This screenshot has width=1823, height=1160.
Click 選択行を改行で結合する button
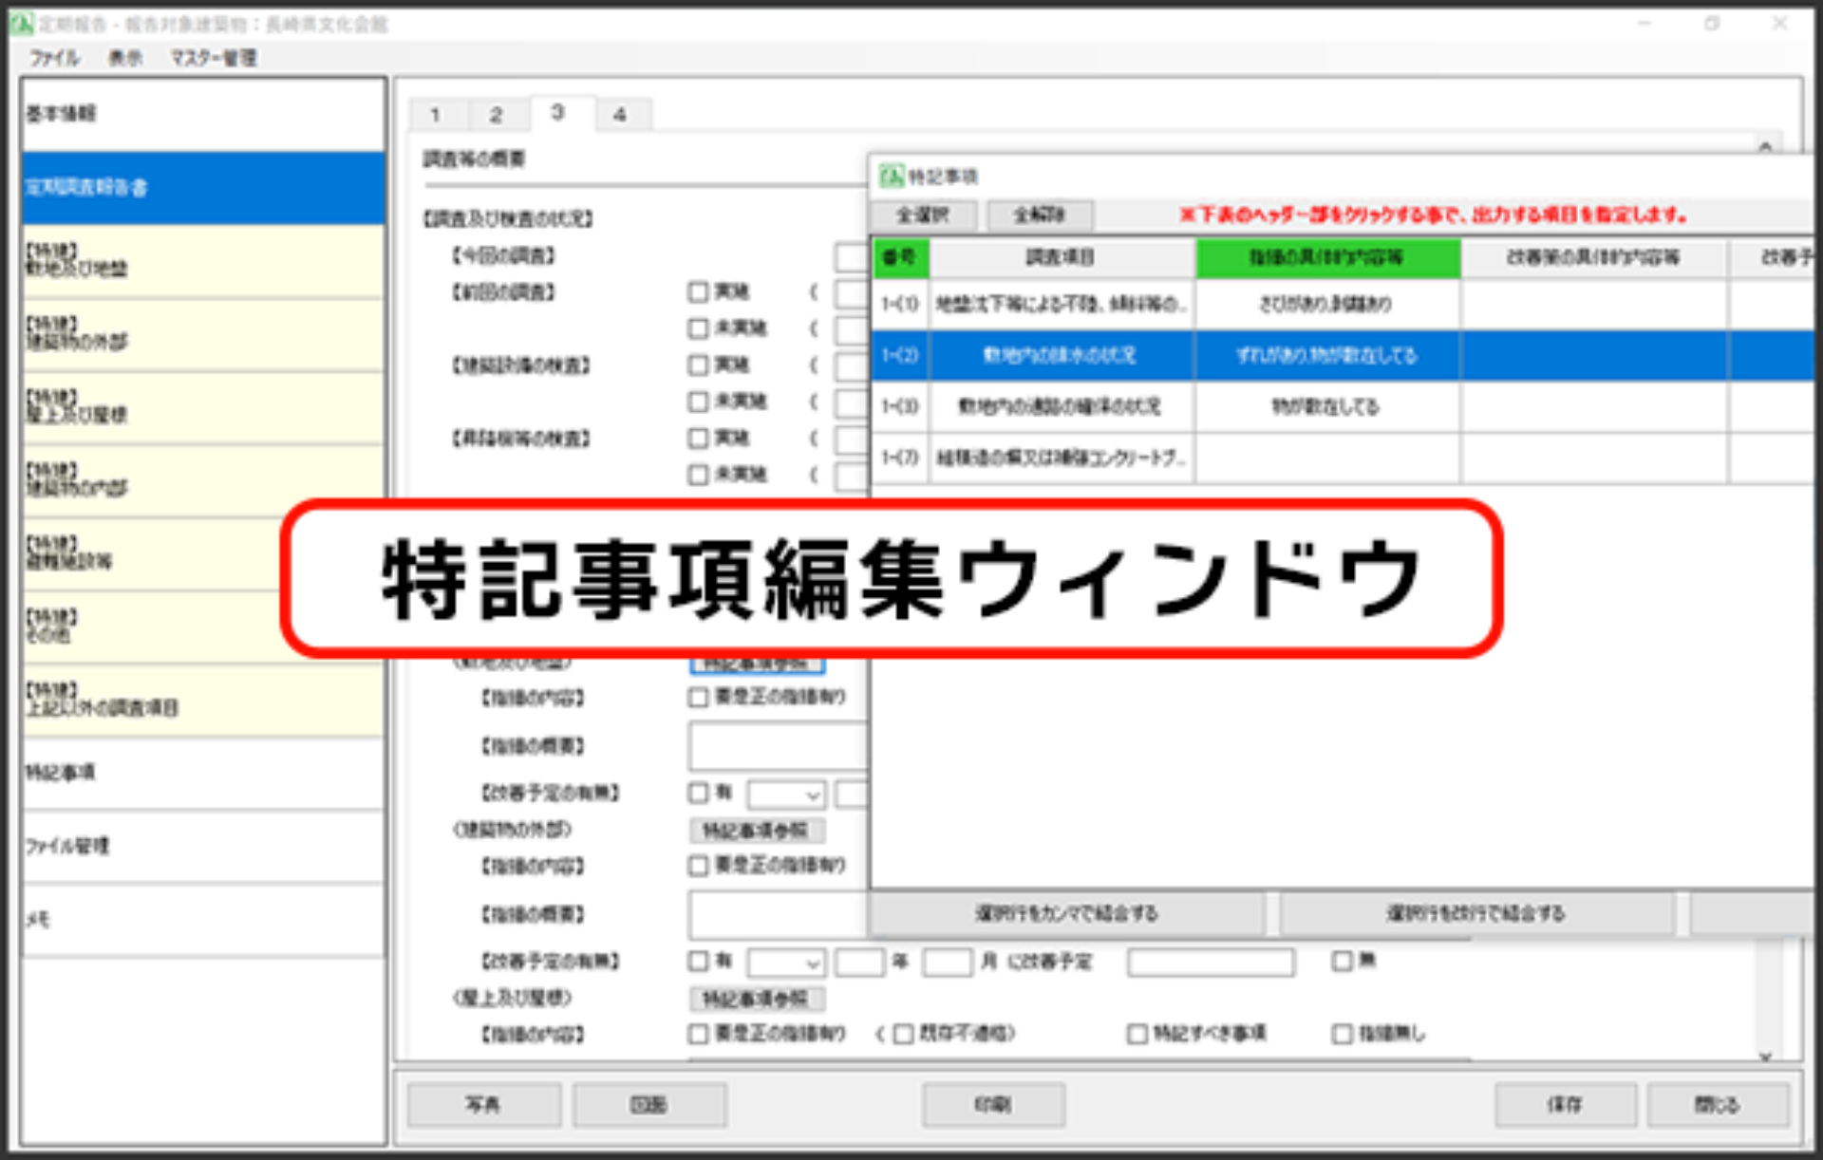point(1475,913)
